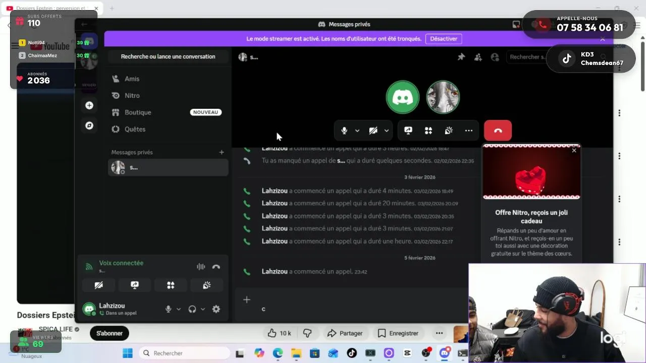
Task: Open Lahzizou's user panel avatar
Action: (x=89, y=309)
